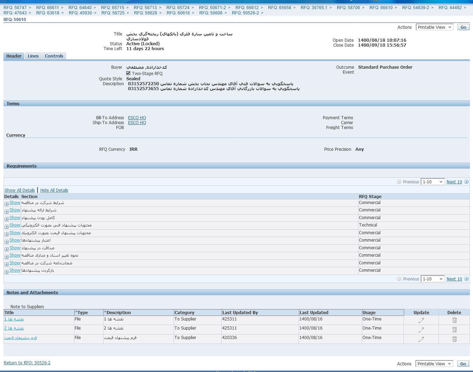
Task: Expand plus icon for شرایط ارائه پیشنهاد row
Action: coord(6,211)
